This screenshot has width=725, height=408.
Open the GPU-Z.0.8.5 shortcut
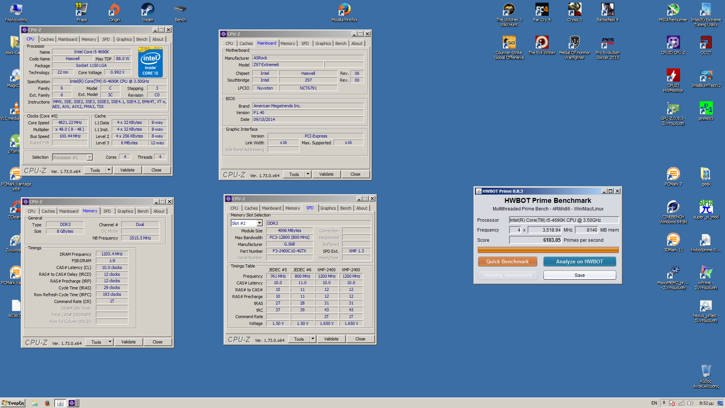point(673,113)
